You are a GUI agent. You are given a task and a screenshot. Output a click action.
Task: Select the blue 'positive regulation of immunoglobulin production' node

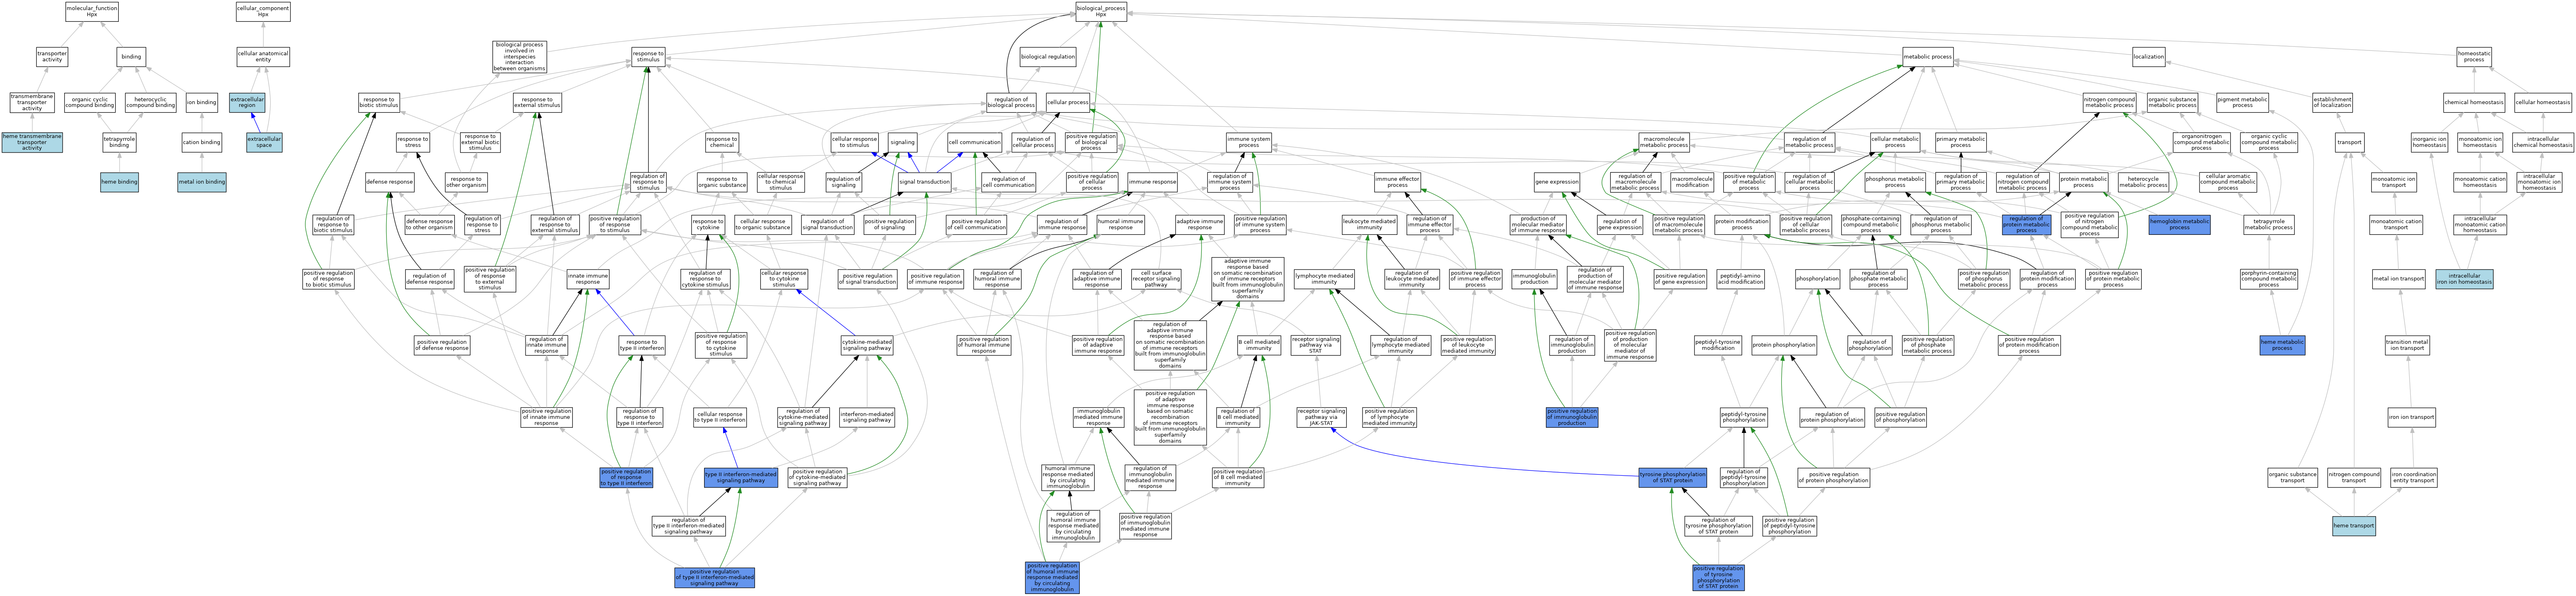(x=1572, y=417)
